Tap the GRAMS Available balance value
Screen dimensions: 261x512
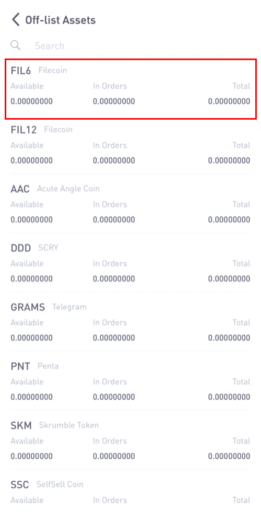(x=32, y=338)
